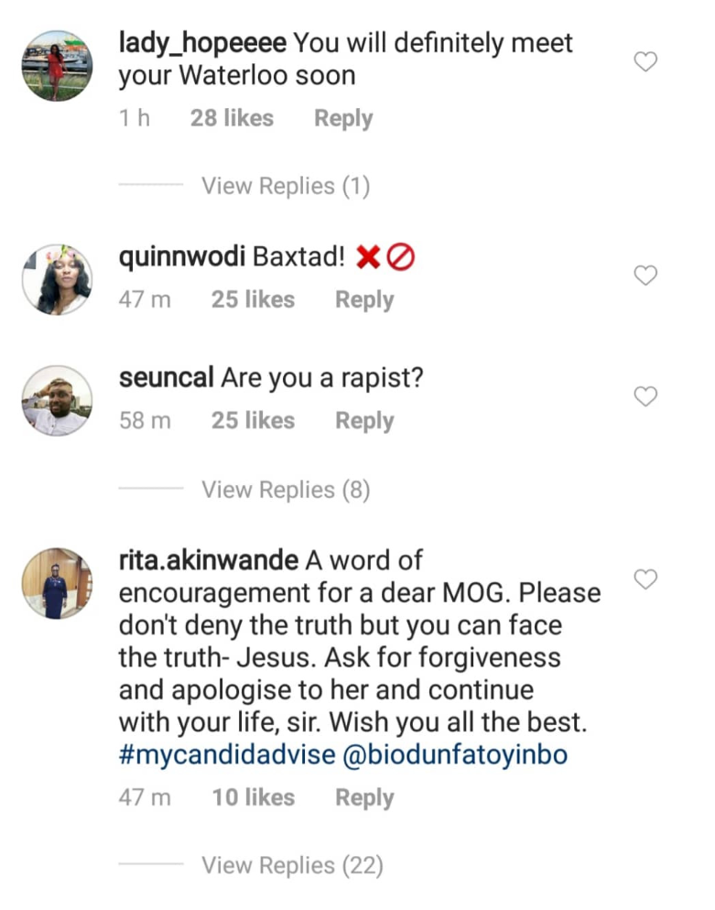Heart rita.akinwande's comment
The width and height of the screenshot is (715, 910).
click(645, 579)
